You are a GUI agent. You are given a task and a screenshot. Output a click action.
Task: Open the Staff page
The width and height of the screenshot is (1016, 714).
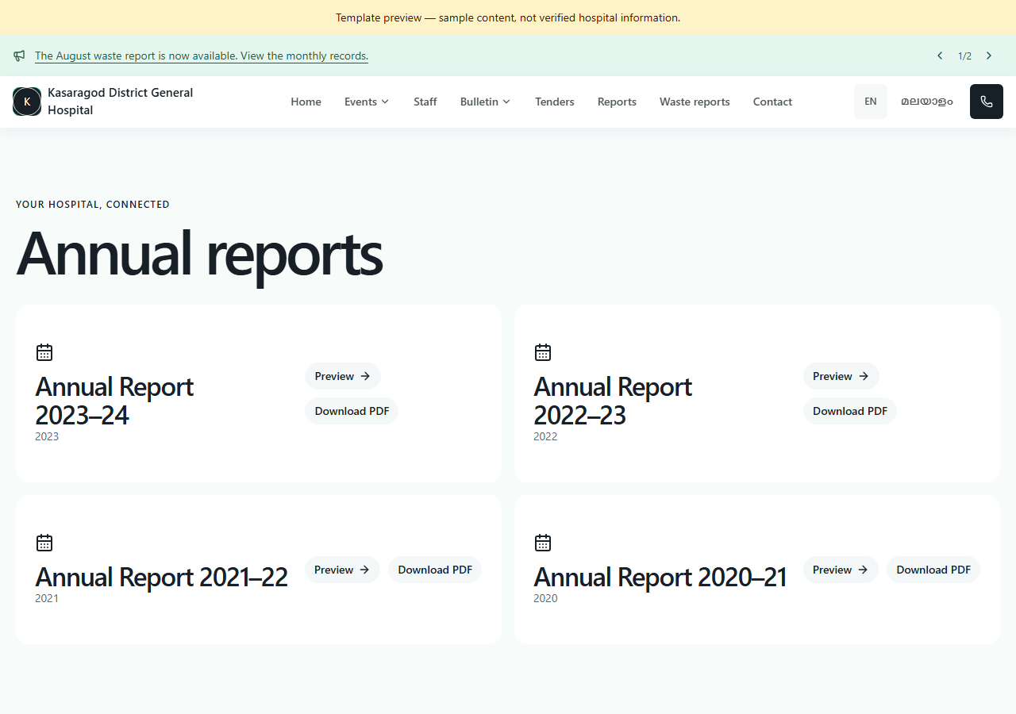coord(425,102)
